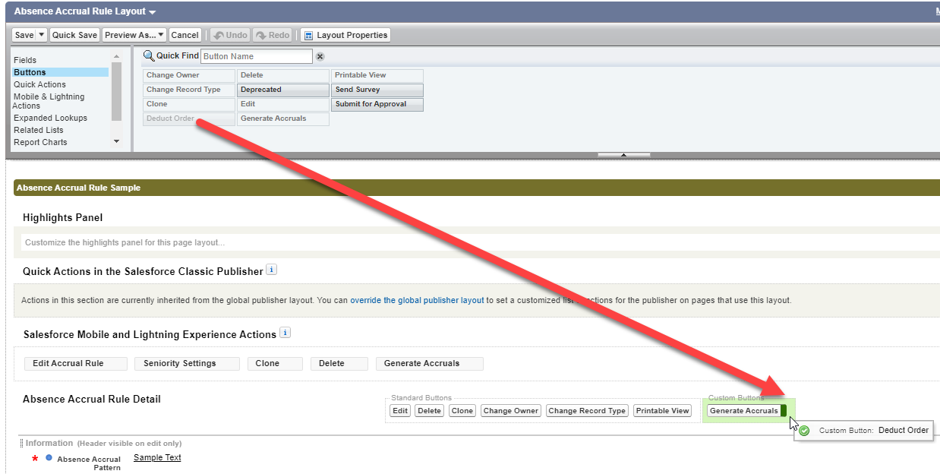Viewport: 940px width, 474px height.
Task: Click info icon beside Classic Publisher heading
Action: coord(272,270)
